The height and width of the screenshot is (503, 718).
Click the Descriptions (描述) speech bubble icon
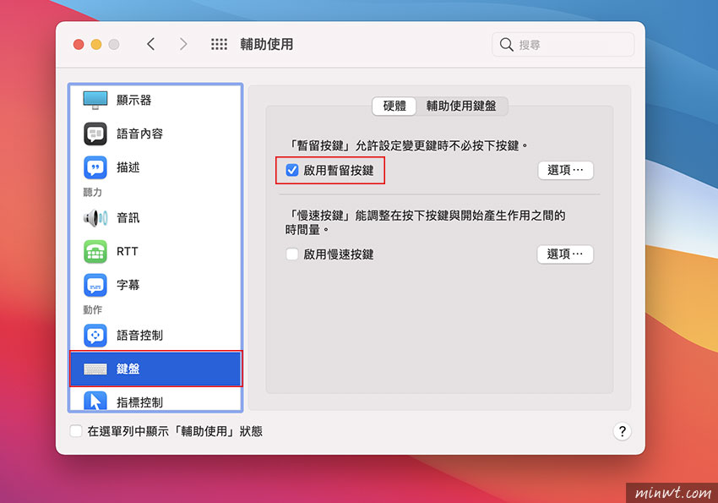coord(95,167)
